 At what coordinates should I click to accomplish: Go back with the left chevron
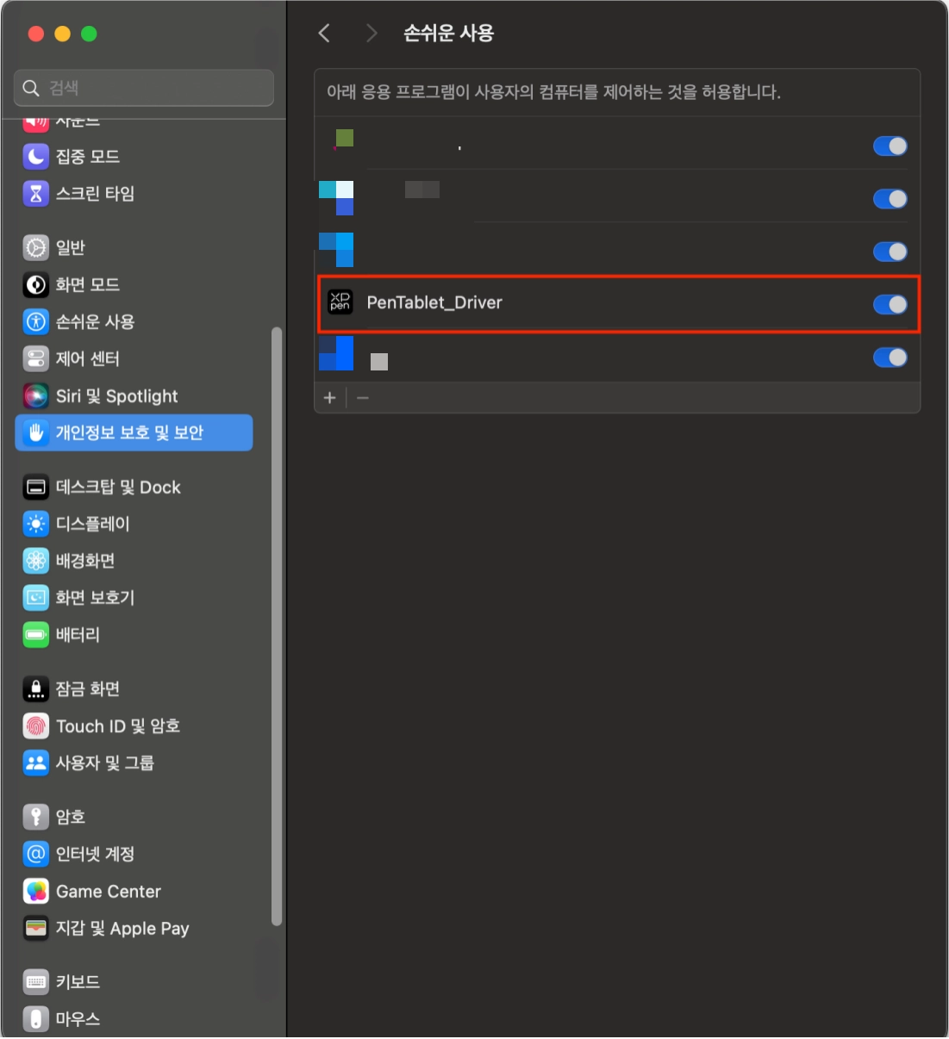point(324,33)
